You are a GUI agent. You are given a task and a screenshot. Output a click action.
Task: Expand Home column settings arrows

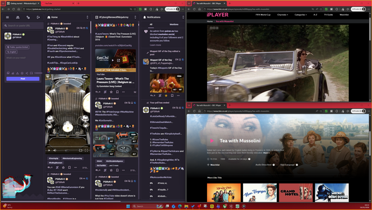pos(87,17)
